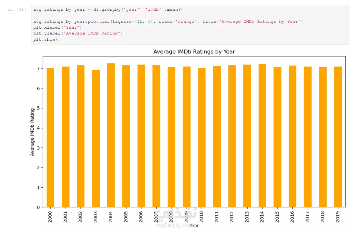Screen dimensions: 351x229
Task: Click the orange bar for year 2011
Action: [217, 137]
